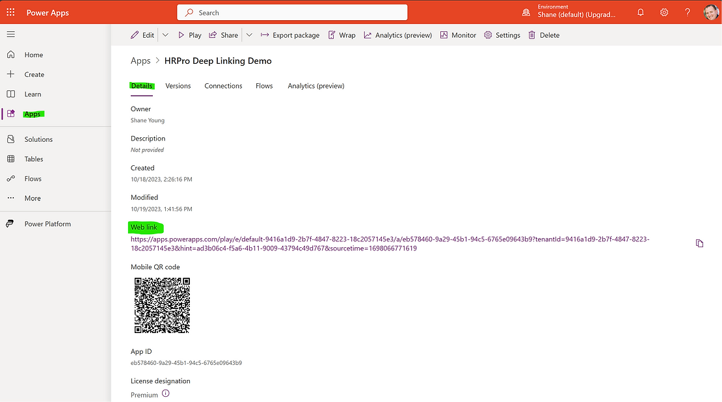Click the notifications bell icon

(641, 12)
